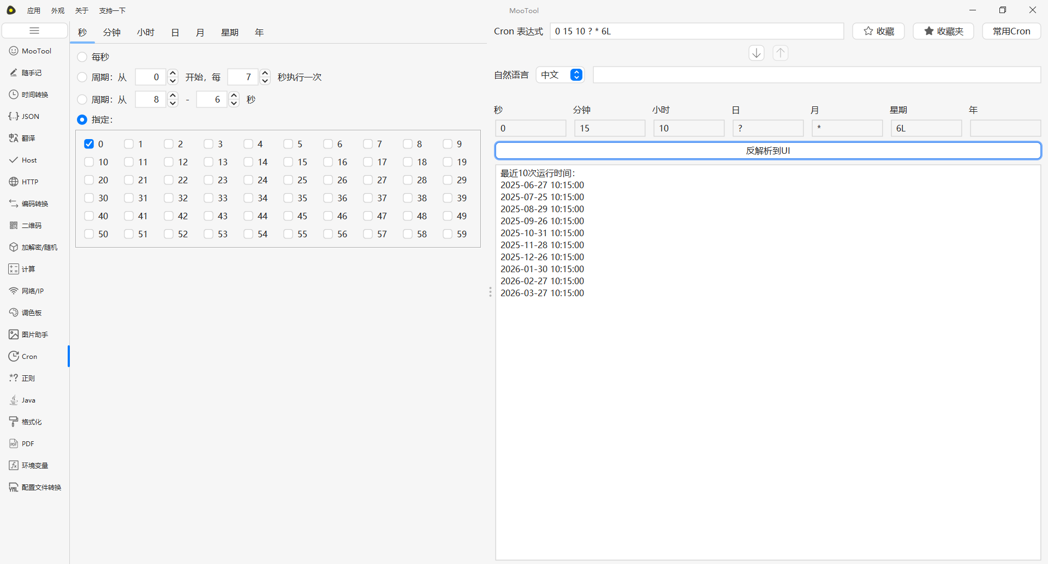Screen dimensions: 1048x564
Task: Click the down arrow convert icon
Action: 756,53
